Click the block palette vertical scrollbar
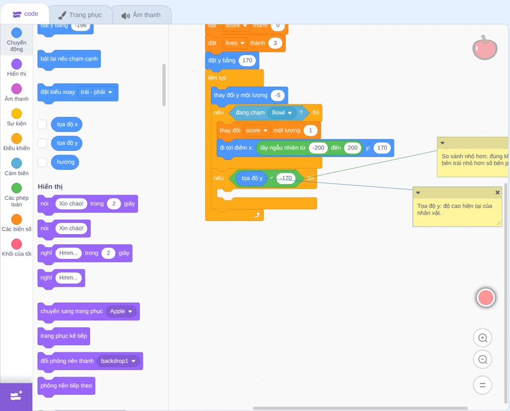The height and width of the screenshot is (411, 510). coord(164,85)
